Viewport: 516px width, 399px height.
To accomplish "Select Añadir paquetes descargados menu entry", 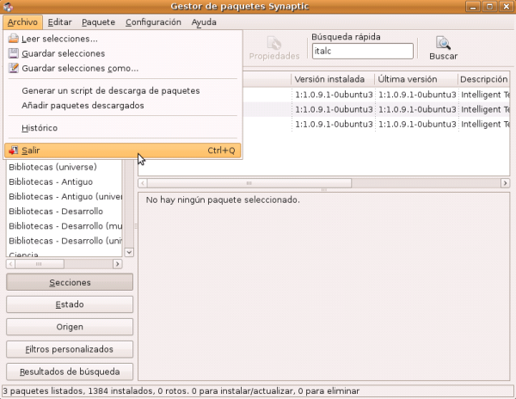I will click(83, 105).
